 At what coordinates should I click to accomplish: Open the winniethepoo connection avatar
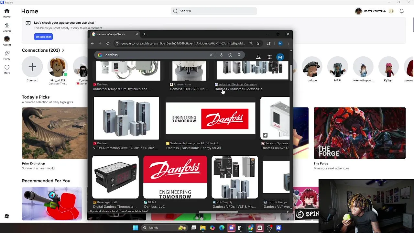363,67
